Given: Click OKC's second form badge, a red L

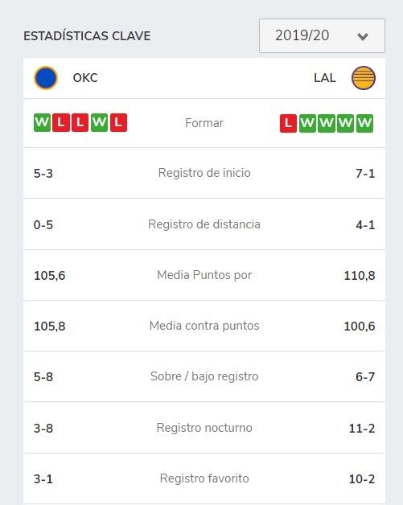Looking at the screenshot, I should point(61,123).
